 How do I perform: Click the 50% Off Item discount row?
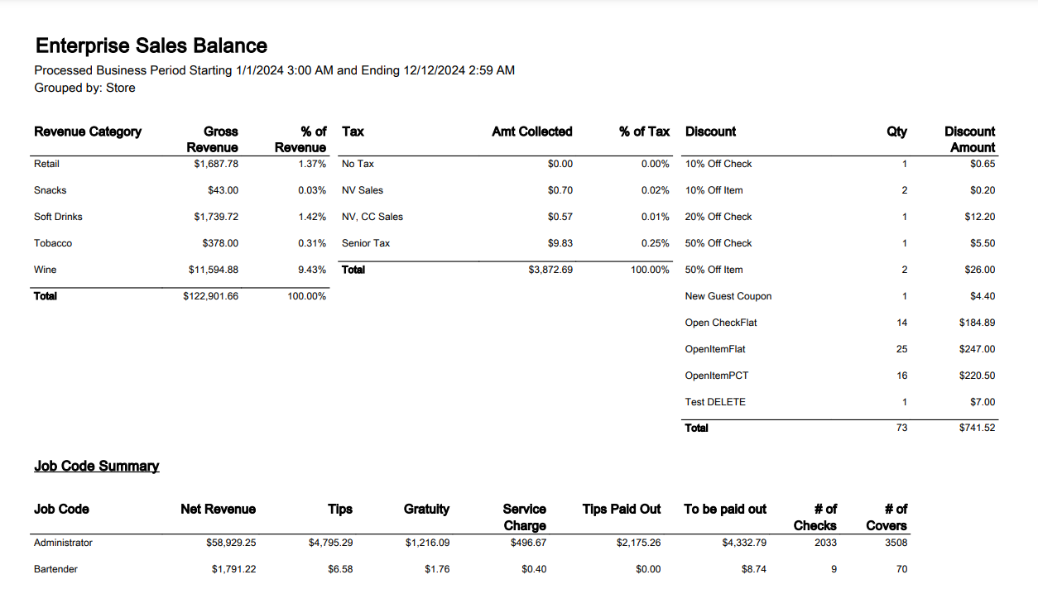(714, 270)
